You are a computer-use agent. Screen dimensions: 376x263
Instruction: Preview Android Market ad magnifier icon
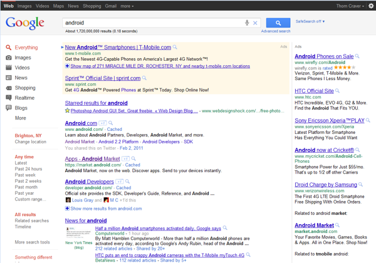(337, 225)
